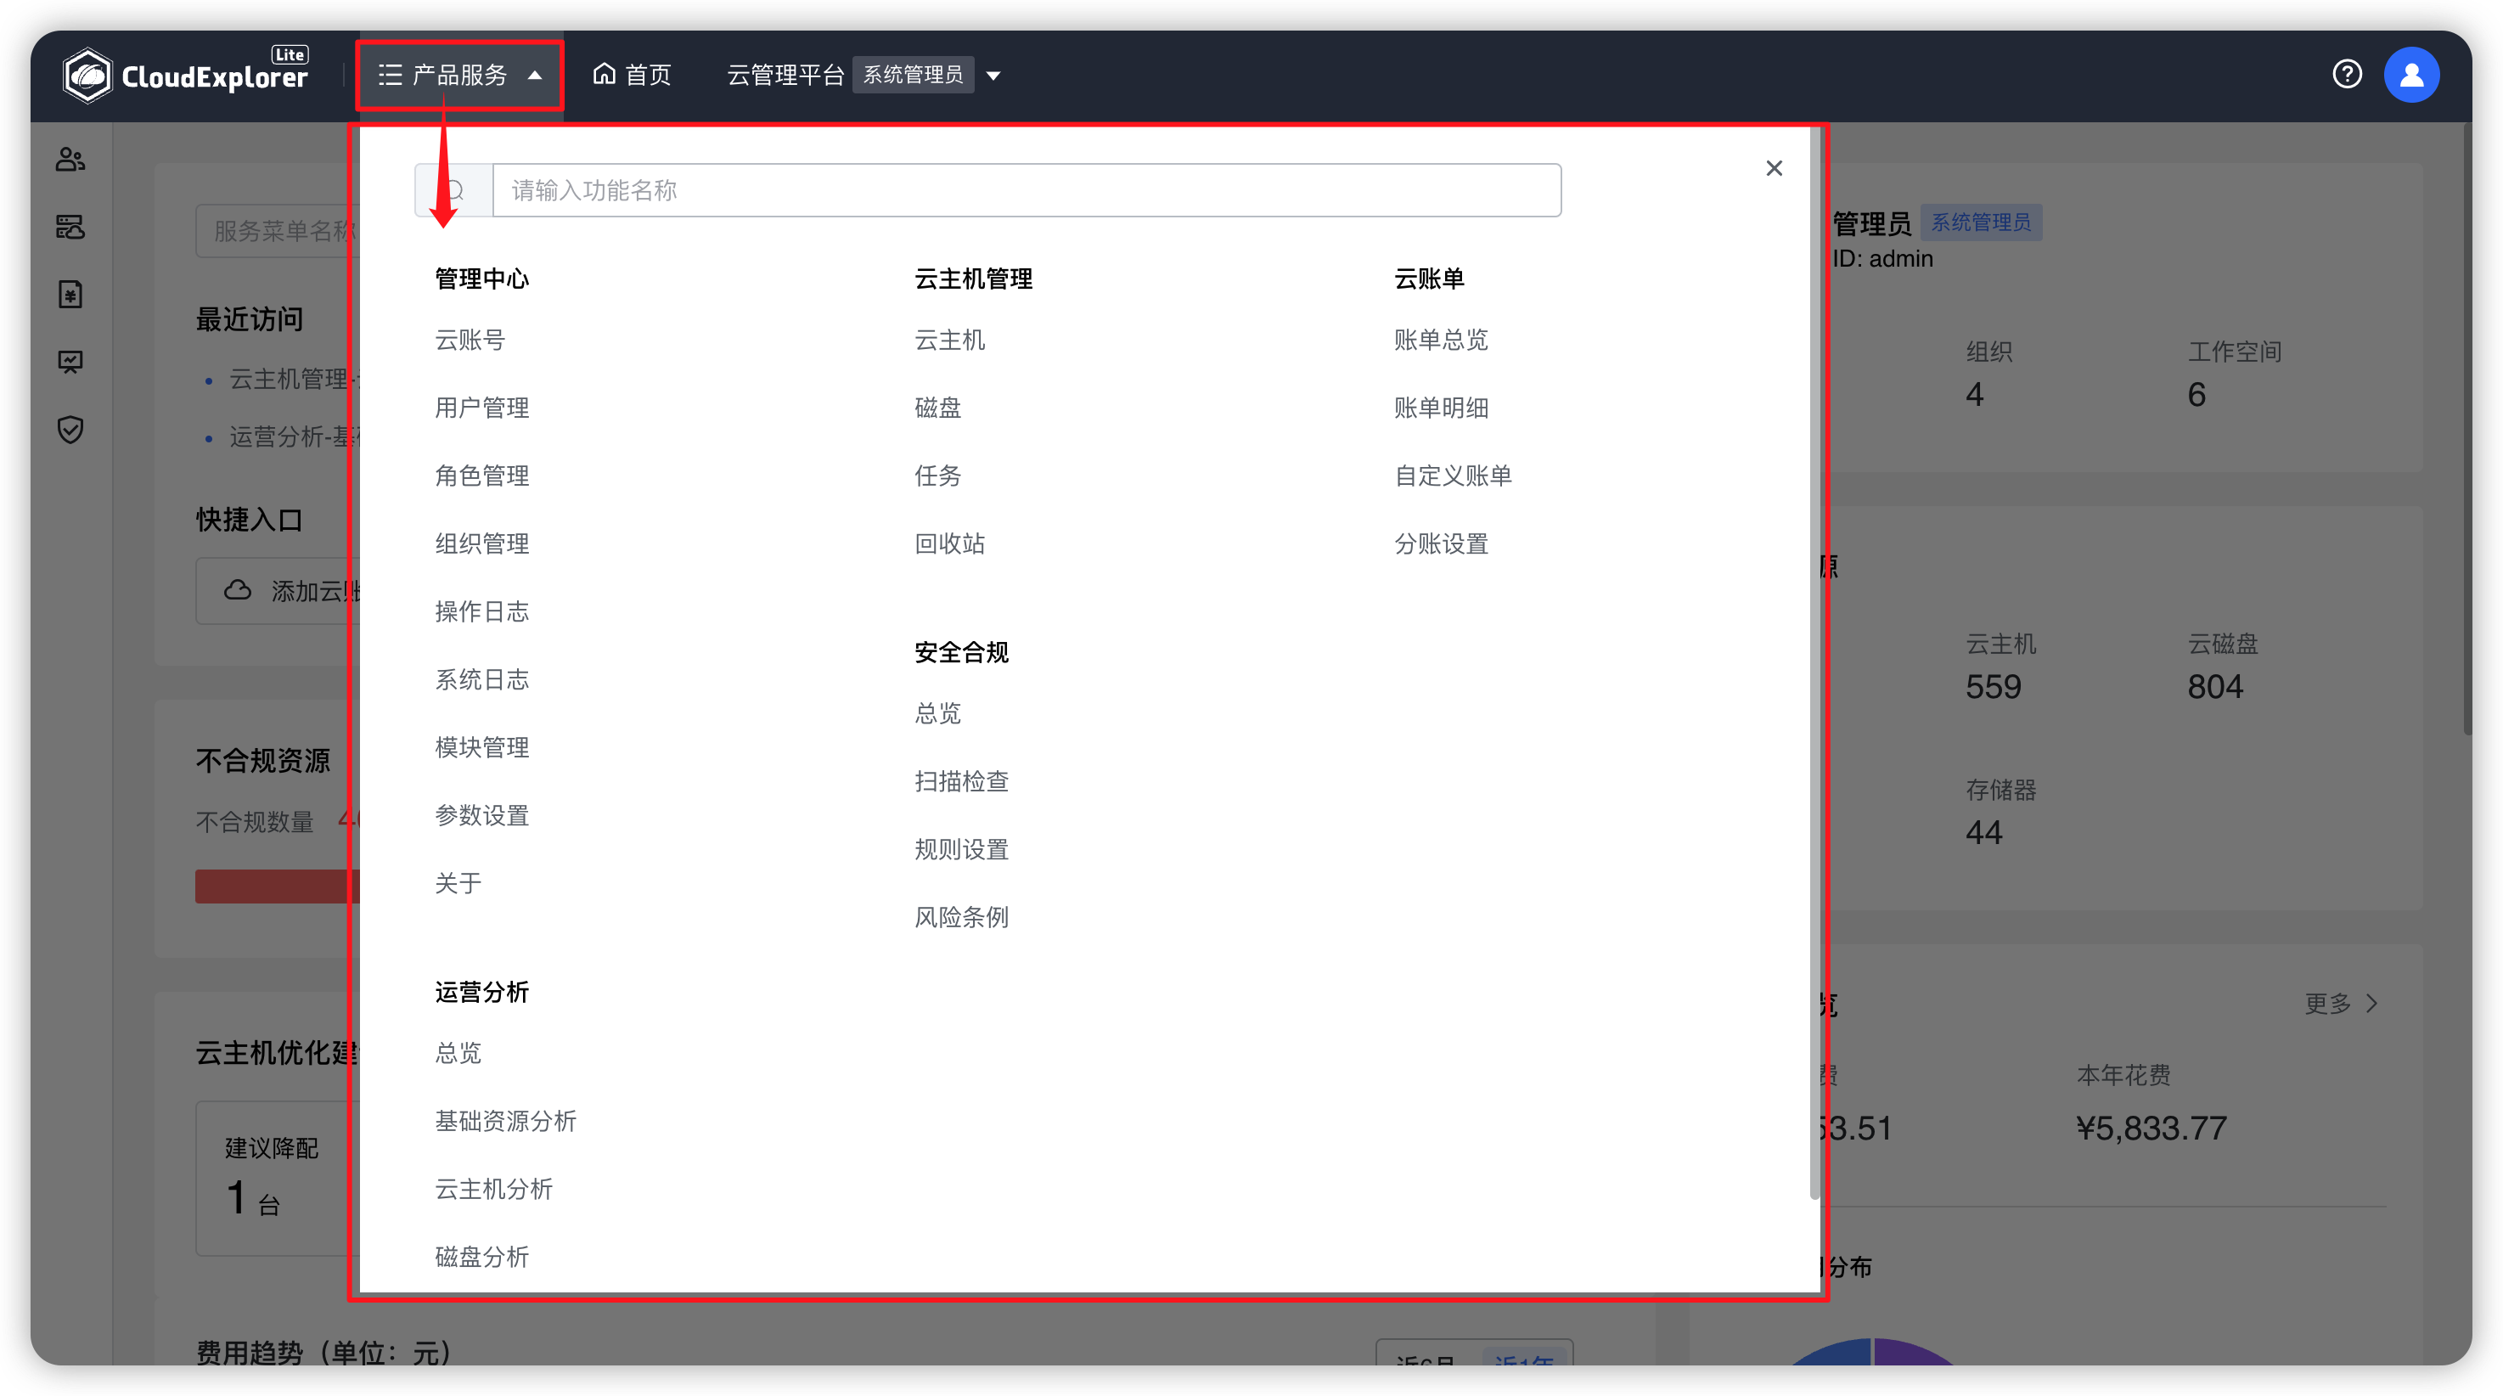Open 扫描检查
The height and width of the screenshot is (1396, 2503).
click(961, 782)
